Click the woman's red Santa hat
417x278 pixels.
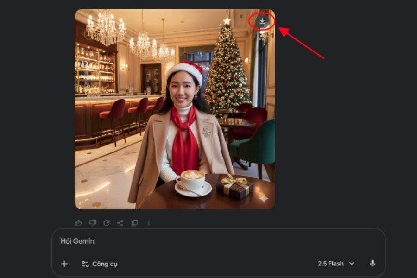pyautogui.click(x=185, y=71)
